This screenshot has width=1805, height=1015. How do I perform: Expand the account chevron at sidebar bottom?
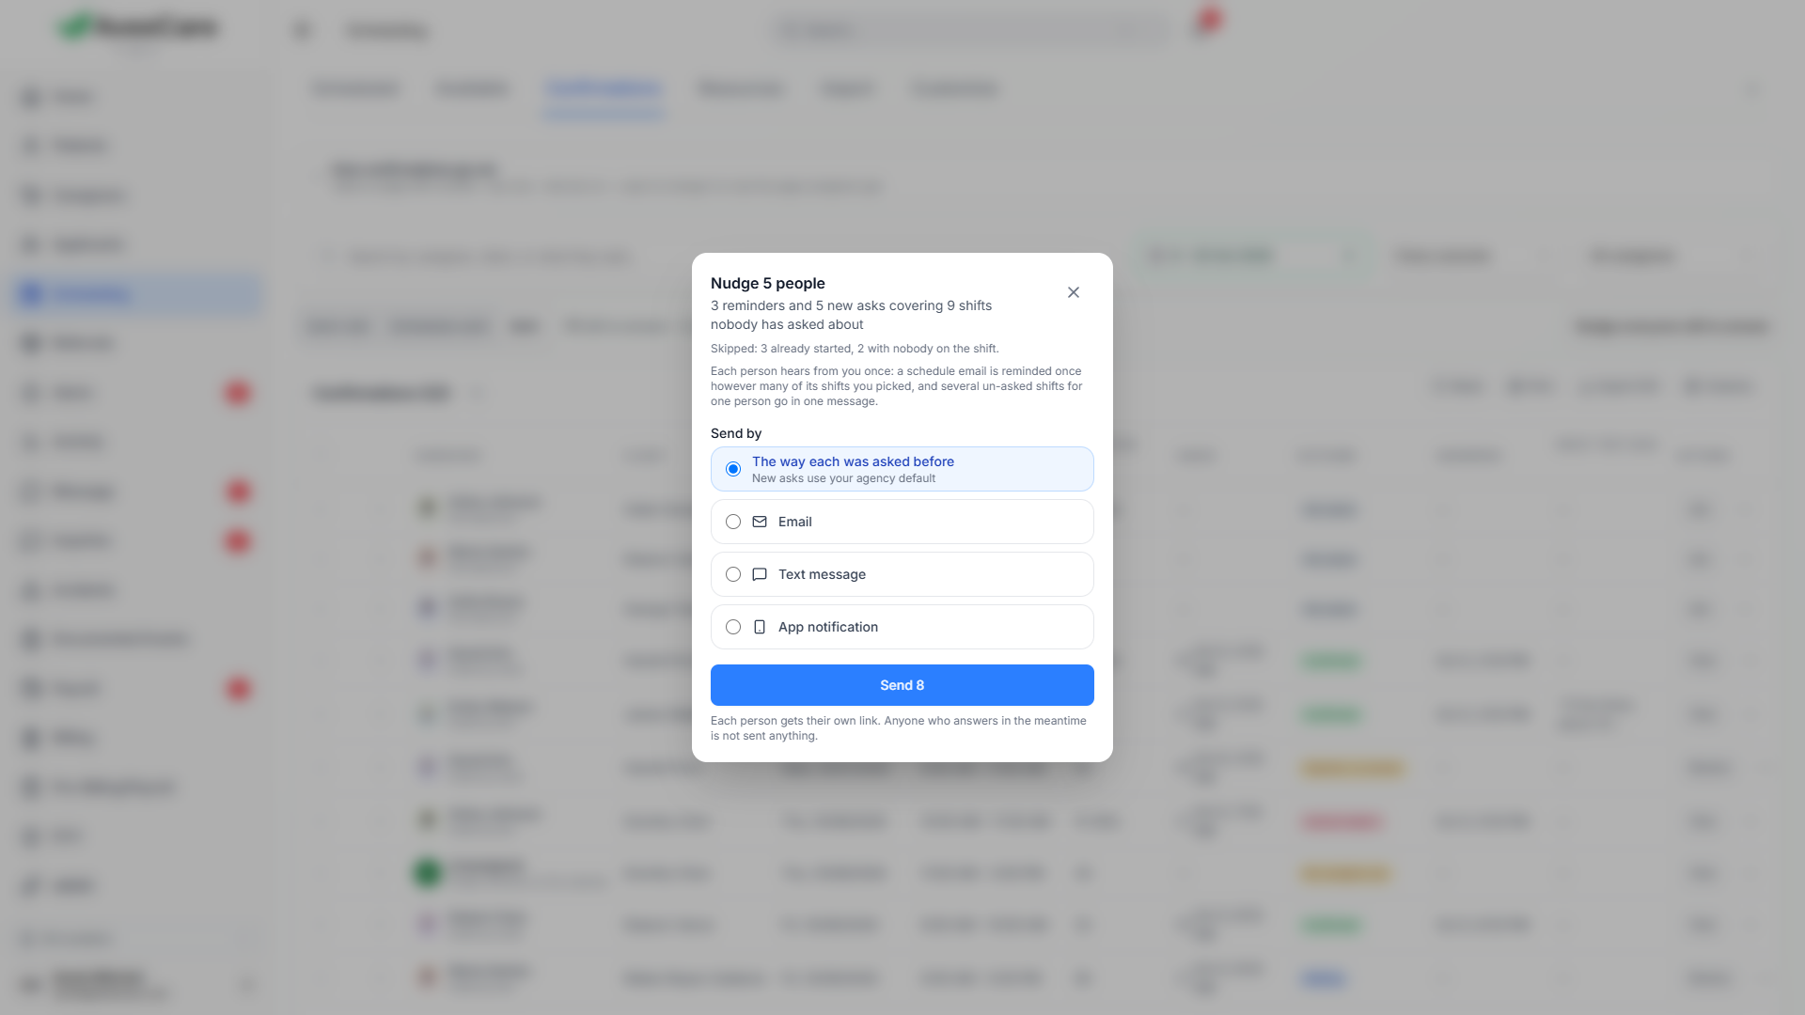coord(247,985)
